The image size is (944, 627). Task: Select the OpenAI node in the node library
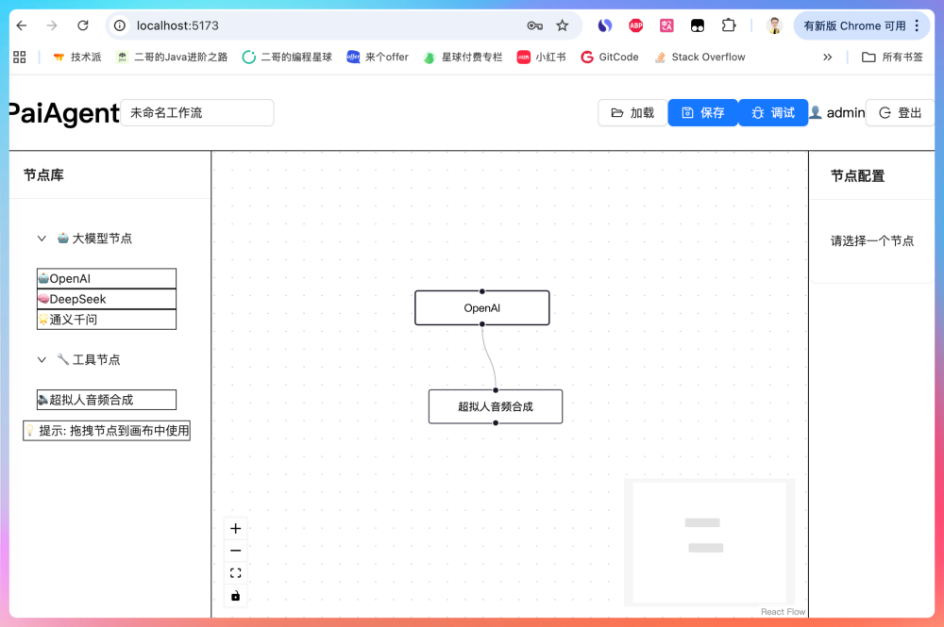coord(106,277)
